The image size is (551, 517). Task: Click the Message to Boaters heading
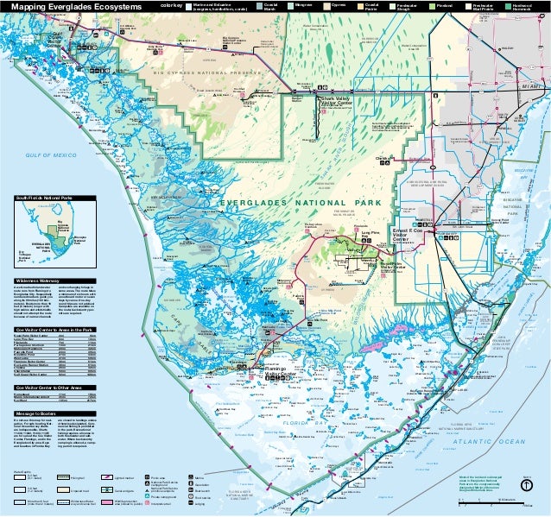pos(55,413)
